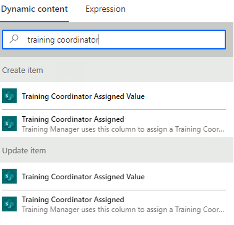The height and width of the screenshot is (225, 234).
Task: Select the Dynamic content tab
Action: pyautogui.click(x=34, y=9)
